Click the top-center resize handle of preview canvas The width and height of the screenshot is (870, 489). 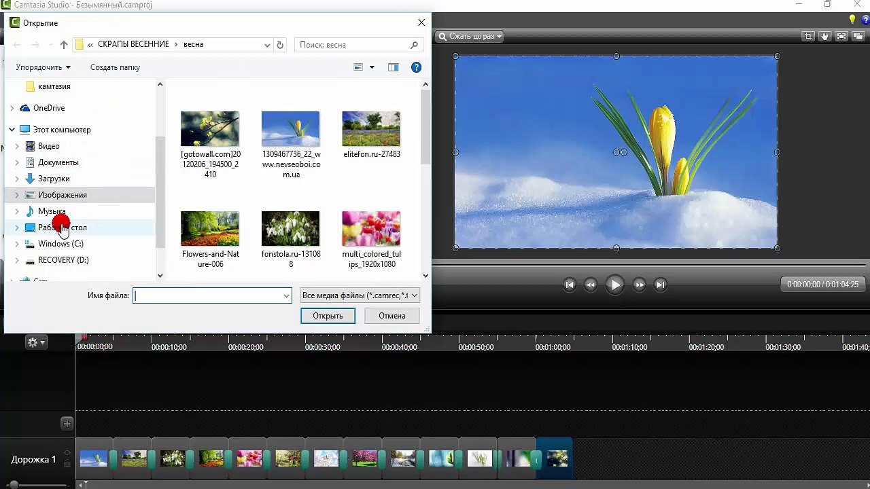click(x=616, y=56)
